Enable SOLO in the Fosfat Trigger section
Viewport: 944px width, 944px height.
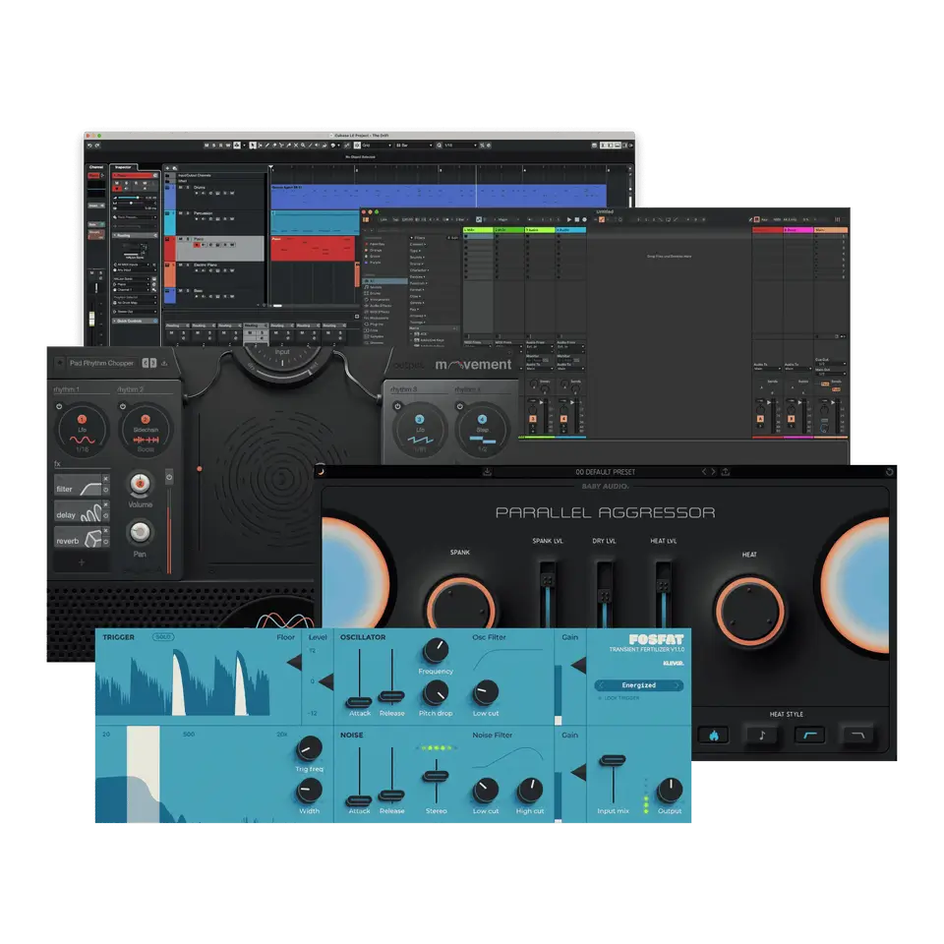pyautogui.click(x=163, y=638)
